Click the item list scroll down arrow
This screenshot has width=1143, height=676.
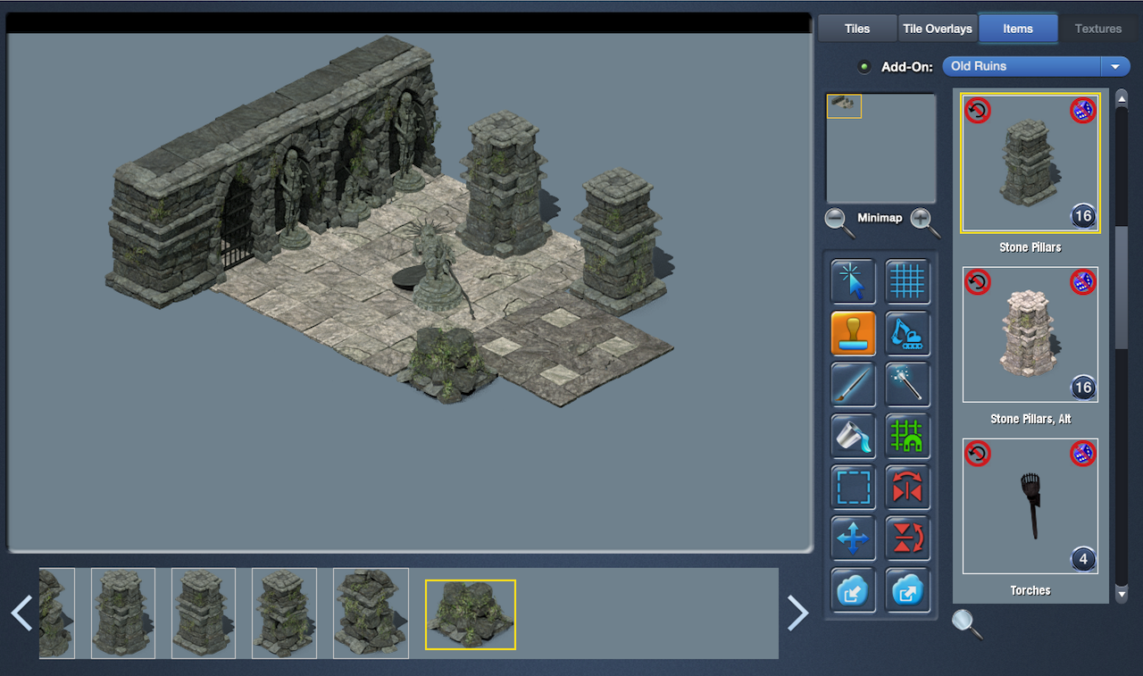click(1122, 594)
